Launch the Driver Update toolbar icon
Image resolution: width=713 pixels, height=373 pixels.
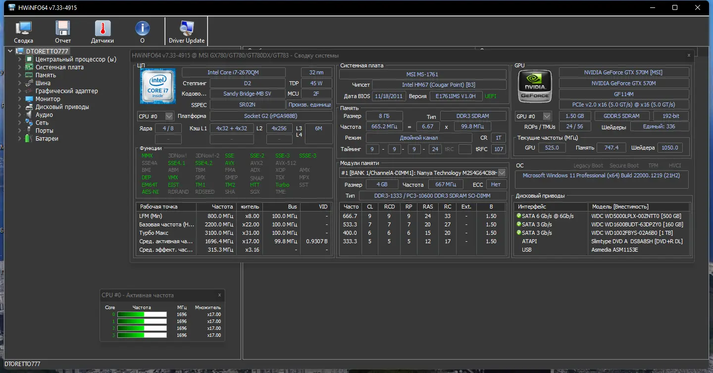tap(187, 32)
